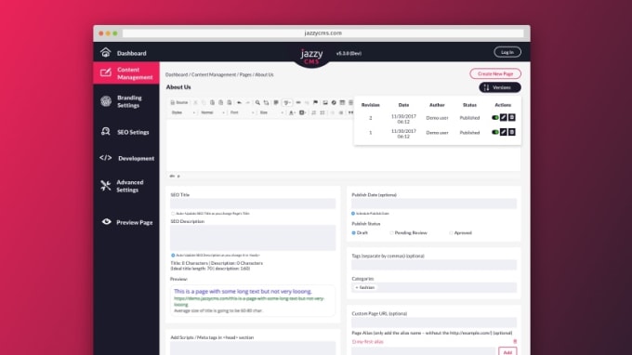Click the Cut scissors icon in editor toolbar
632x355 pixels.
(x=195, y=103)
